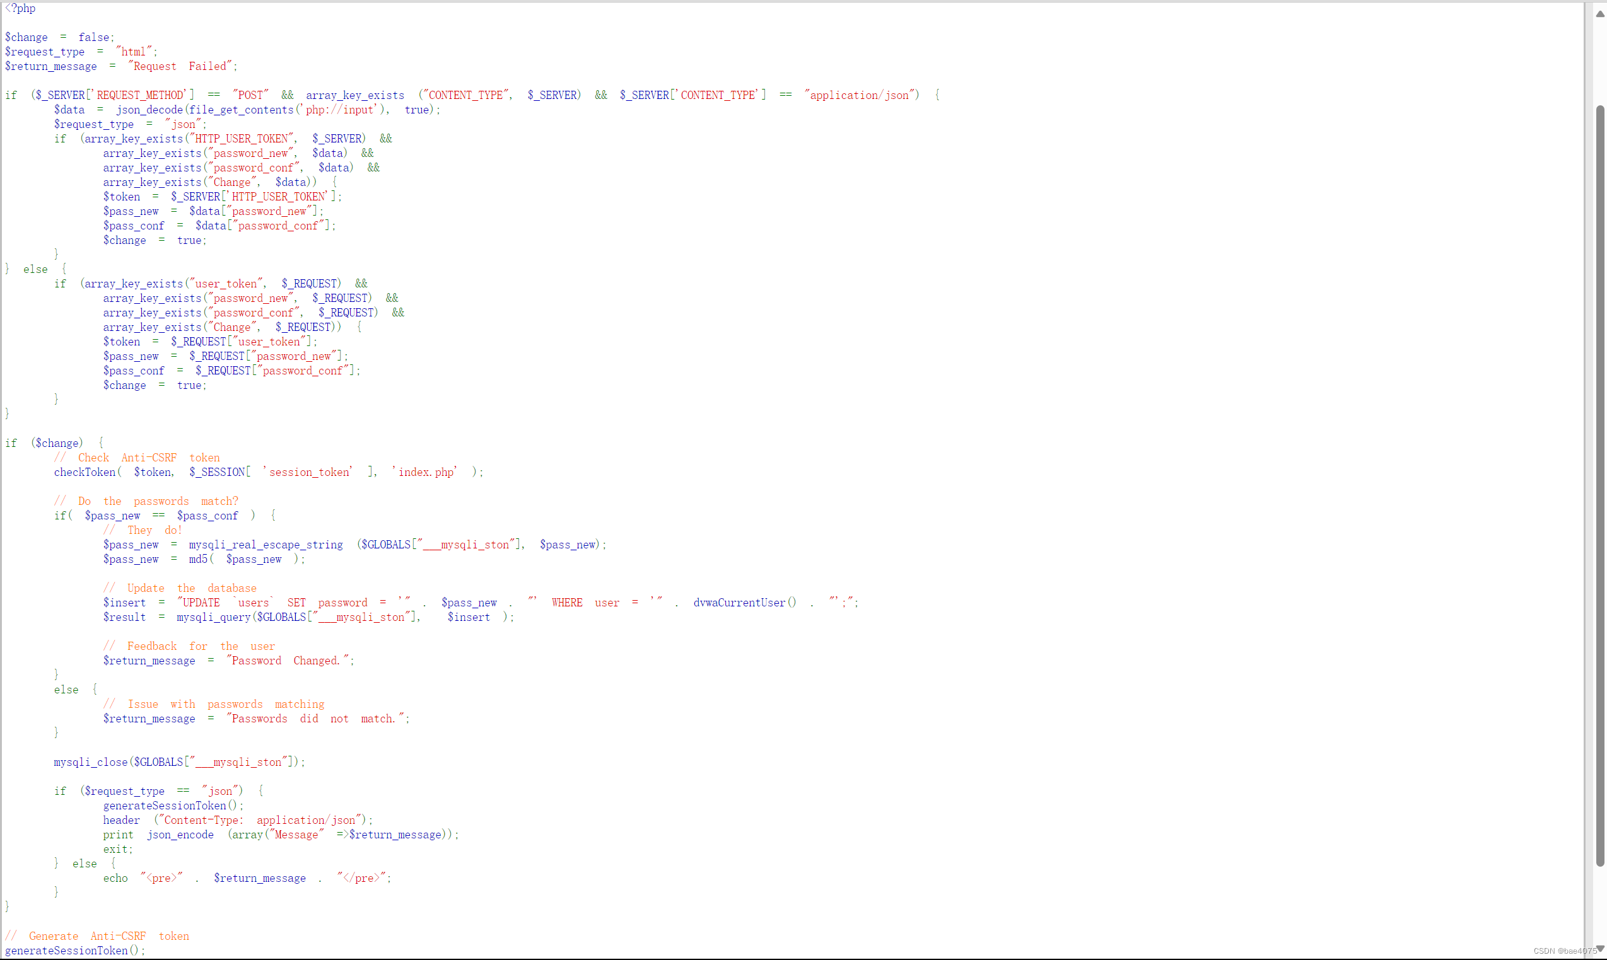The height and width of the screenshot is (960, 1607).
Task: Click the mysqli_real_escape_string function name
Action: click(266, 545)
